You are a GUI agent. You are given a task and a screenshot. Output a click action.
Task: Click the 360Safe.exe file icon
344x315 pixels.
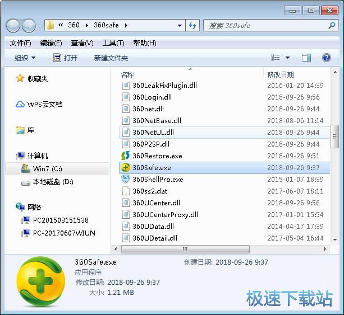(x=126, y=167)
